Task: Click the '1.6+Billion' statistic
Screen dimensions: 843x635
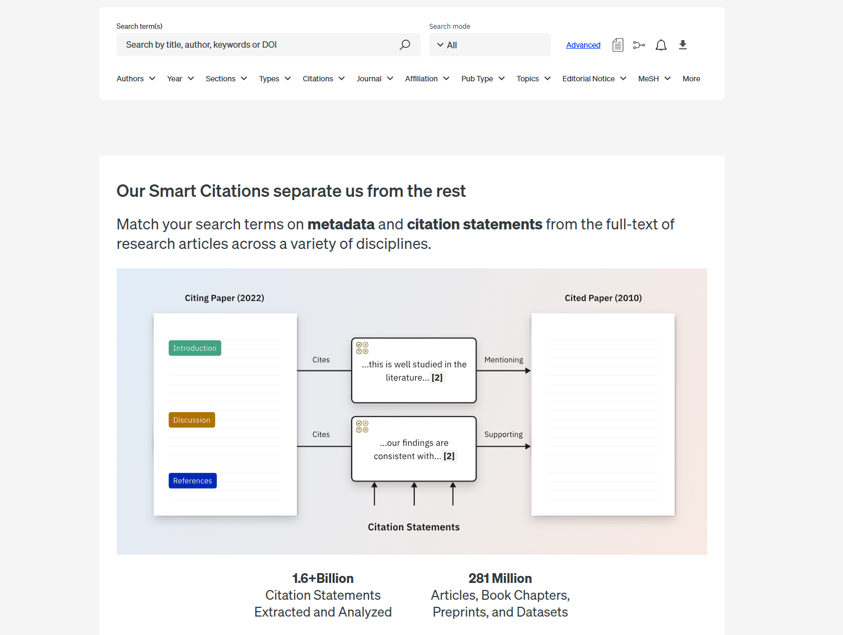Action: coord(323,578)
